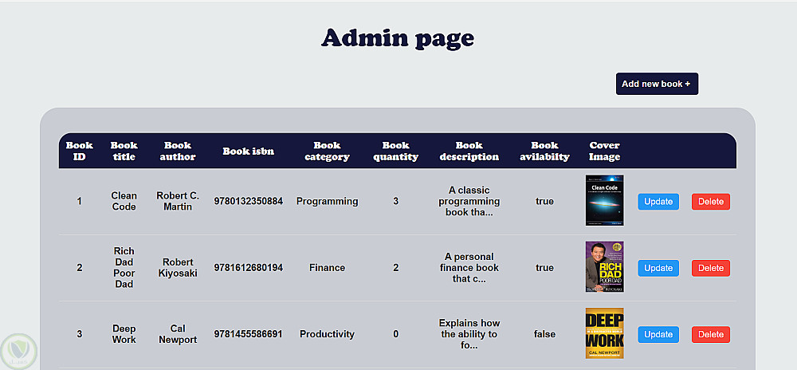Image resolution: width=797 pixels, height=370 pixels.
Task: Select description 'A personal finance book that c...'
Action: tap(469, 268)
